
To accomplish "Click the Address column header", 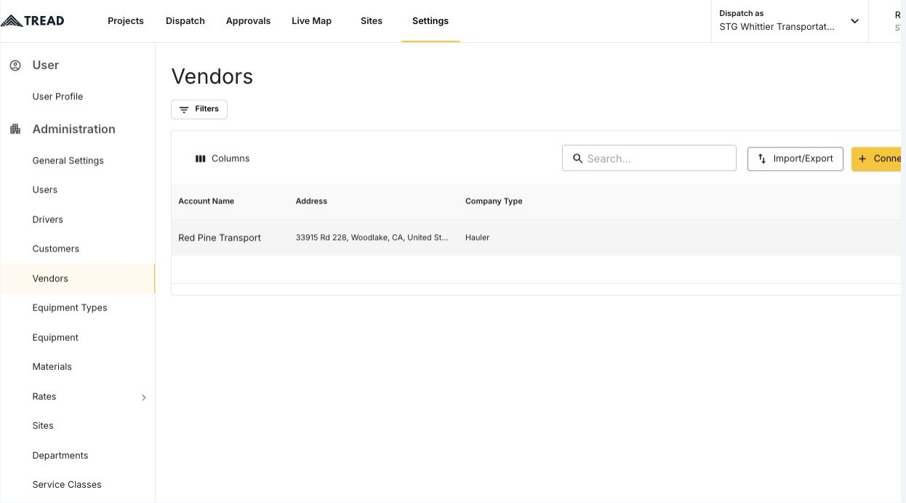I will [311, 201].
